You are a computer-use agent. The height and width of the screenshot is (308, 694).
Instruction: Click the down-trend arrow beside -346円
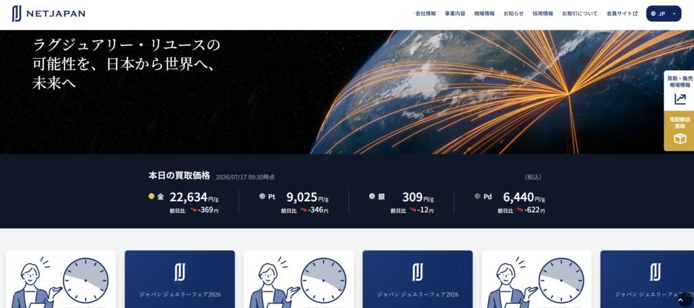pos(303,210)
